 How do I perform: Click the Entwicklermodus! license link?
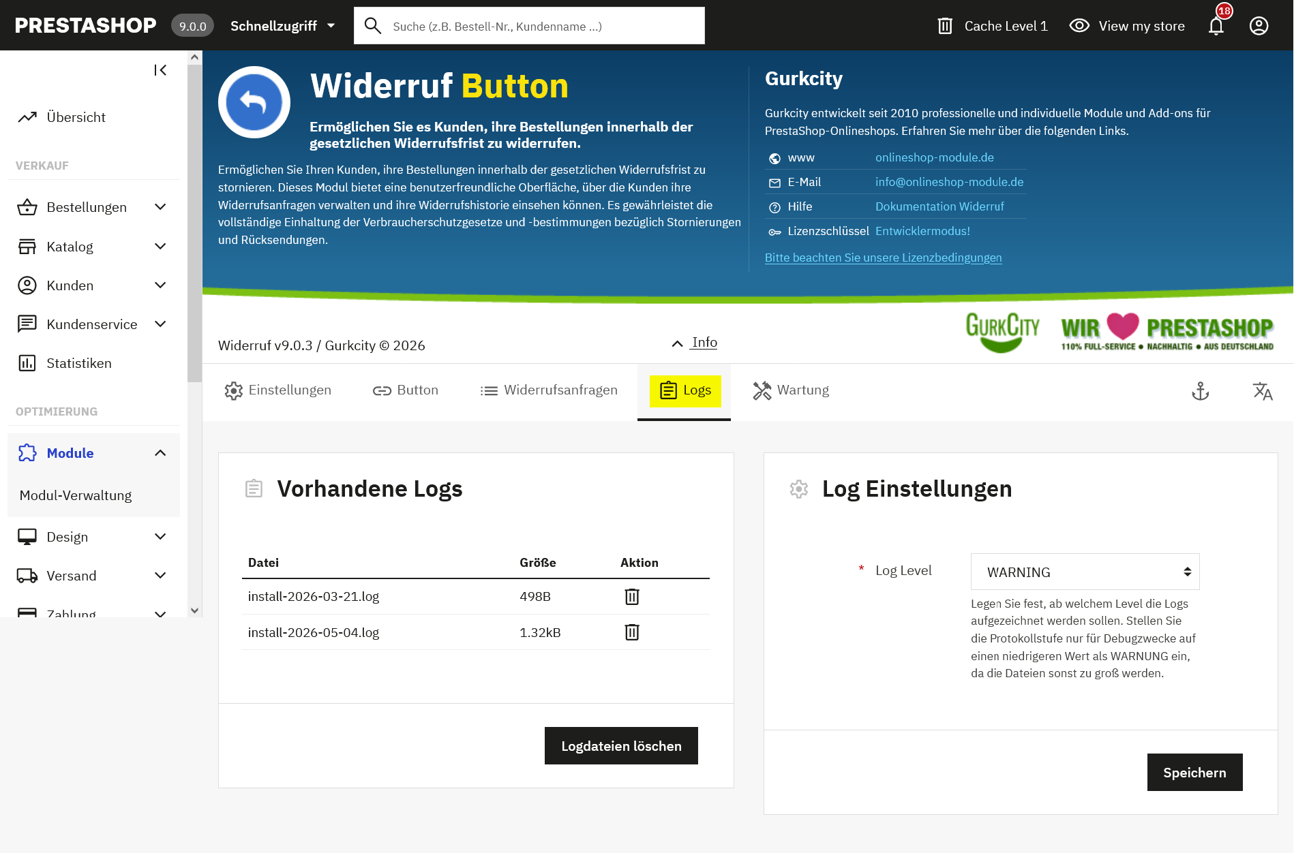click(922, 231)
